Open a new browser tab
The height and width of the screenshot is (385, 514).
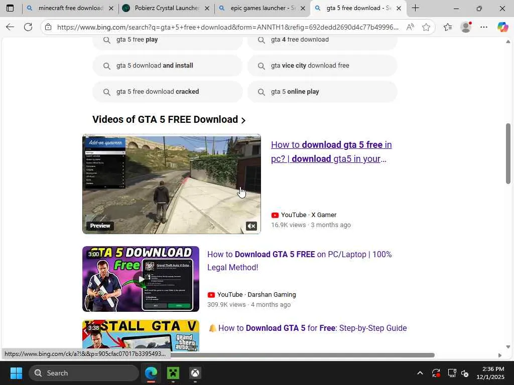point(415,8)
